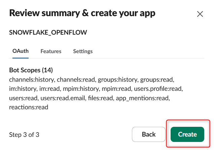The width and height of the screenshot is (214, 150).
Task: Click the 'Step 3 of 3' indicator
Action: pos(24,135)
